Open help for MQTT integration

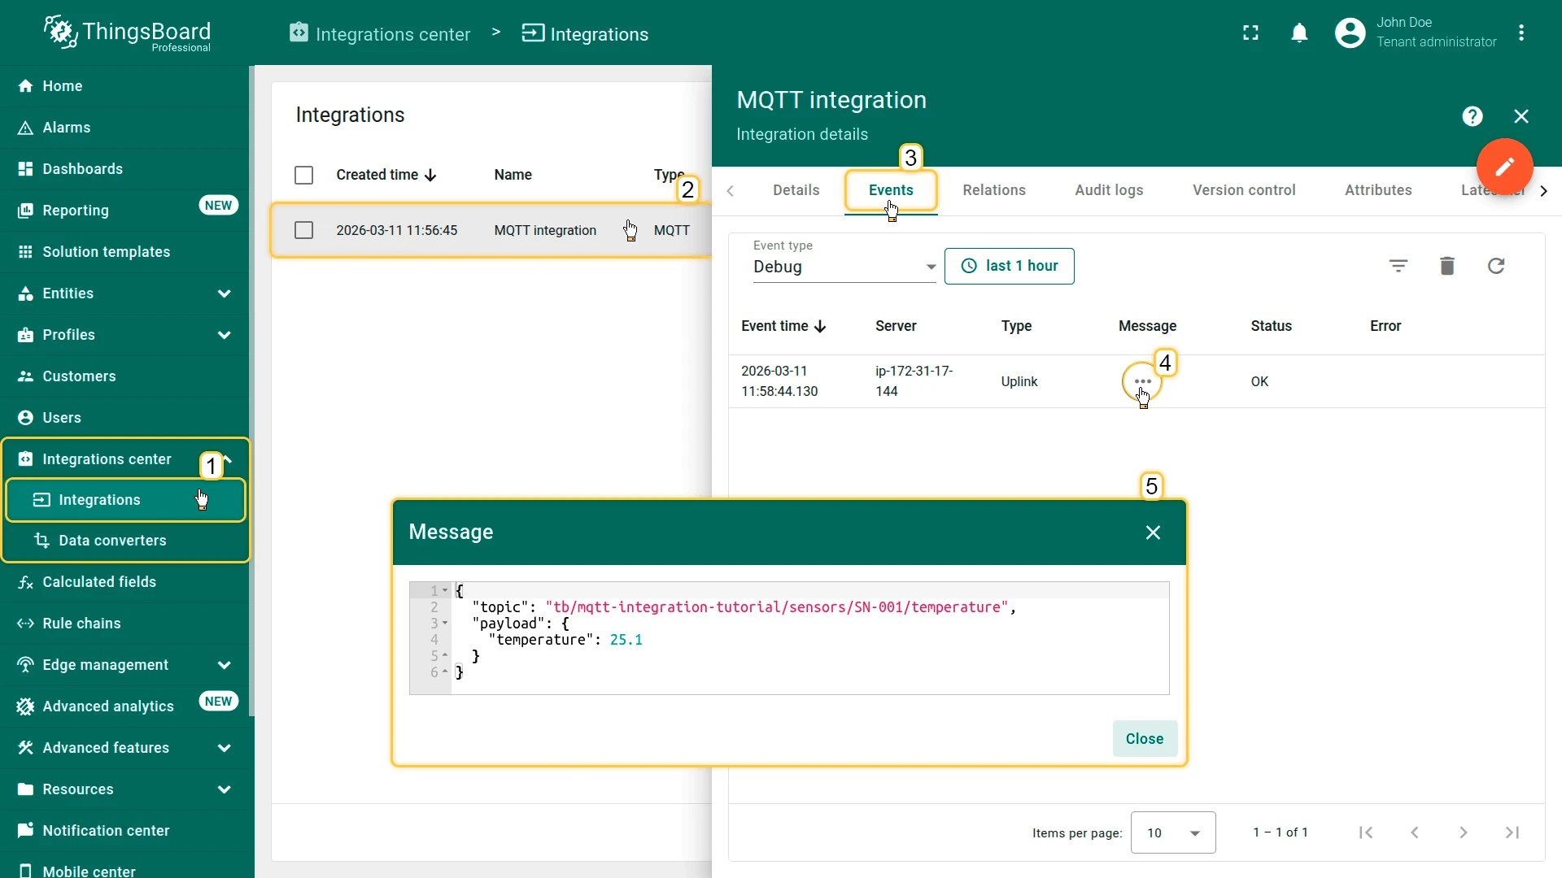[1473, 116]
